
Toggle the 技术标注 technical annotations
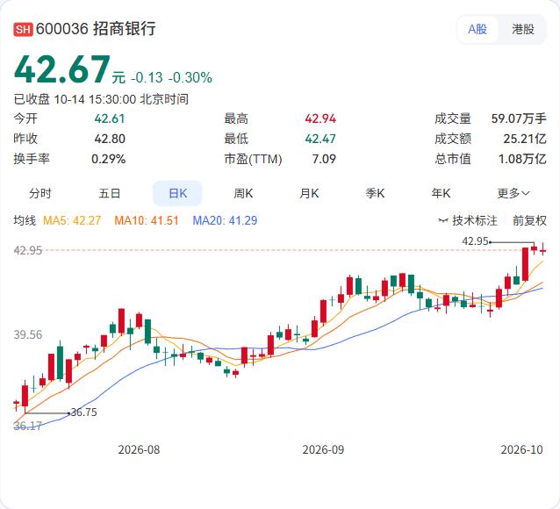point(468,220)
